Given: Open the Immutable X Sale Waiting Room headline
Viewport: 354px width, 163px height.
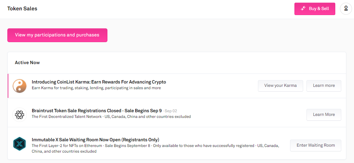Looking at the screenshot, I should coord(95,140).
